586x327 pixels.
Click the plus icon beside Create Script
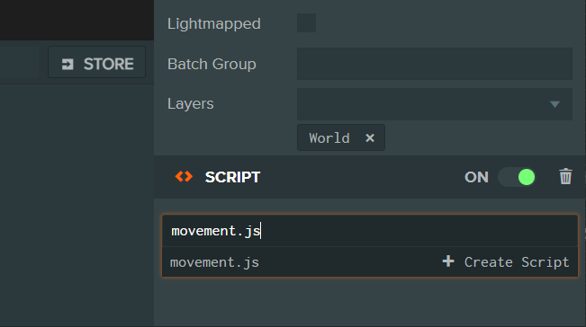point(448,261)
